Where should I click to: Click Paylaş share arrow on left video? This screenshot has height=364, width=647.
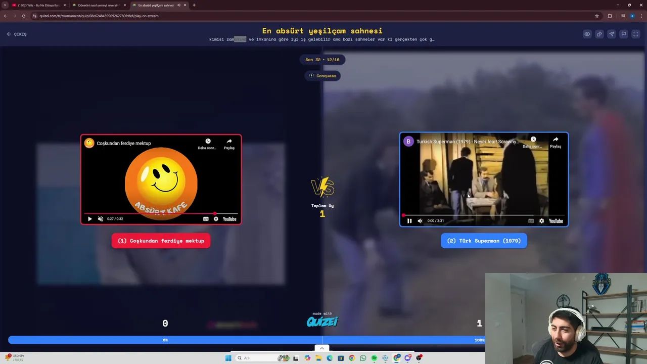click(229, 144)
